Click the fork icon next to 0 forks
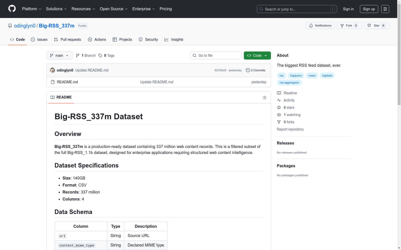The height and width of the screenshot is (250, 401). point(279,122)
